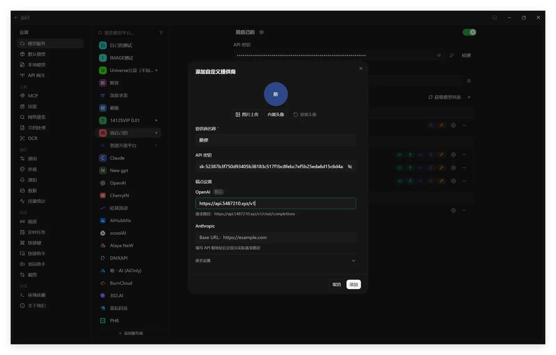Click the filter icon beside the provider search
556x355 pixels.
(161, 33)
